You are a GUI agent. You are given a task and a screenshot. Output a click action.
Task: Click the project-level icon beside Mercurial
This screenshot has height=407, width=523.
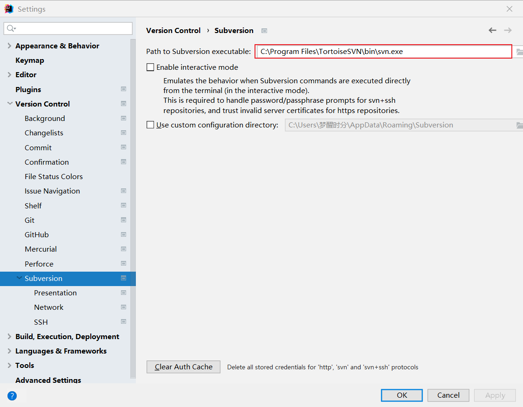123,249
